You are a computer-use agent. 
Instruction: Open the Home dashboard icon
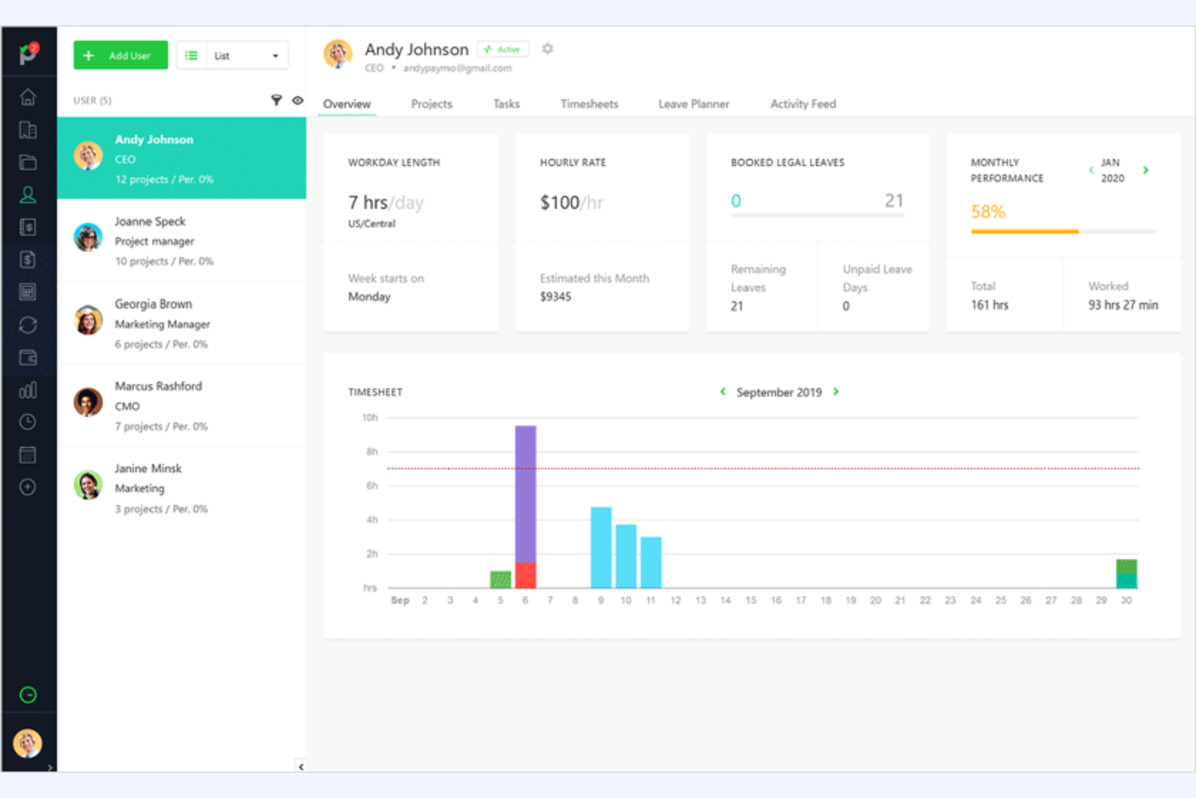(28, 97)
